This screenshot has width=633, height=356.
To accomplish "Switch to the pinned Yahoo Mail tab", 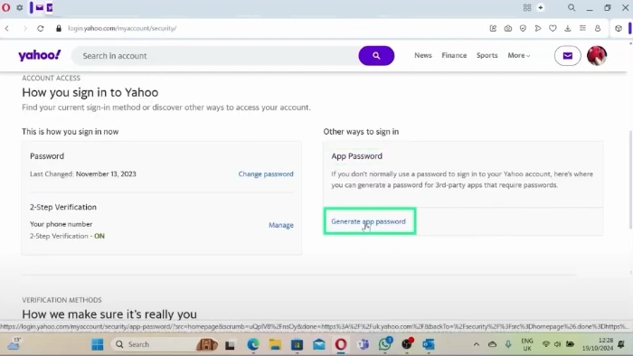I will point(40,7).
